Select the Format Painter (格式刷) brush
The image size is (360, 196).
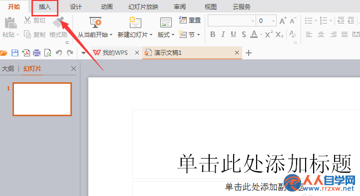(x=58, y=22)
